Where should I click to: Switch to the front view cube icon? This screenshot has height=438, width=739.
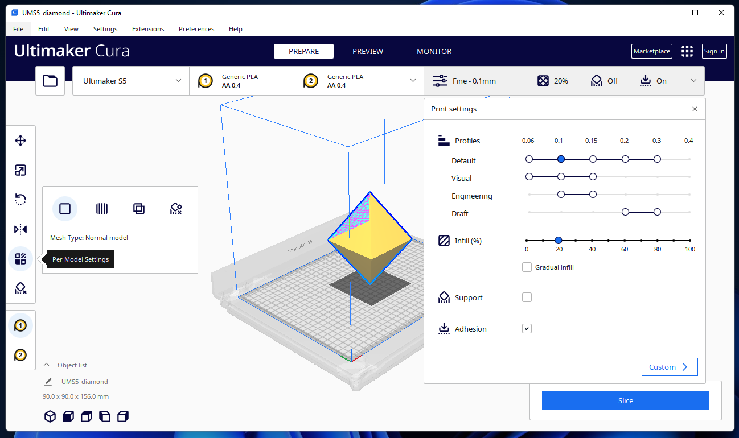pyautogui.click(x=68, y=416)
